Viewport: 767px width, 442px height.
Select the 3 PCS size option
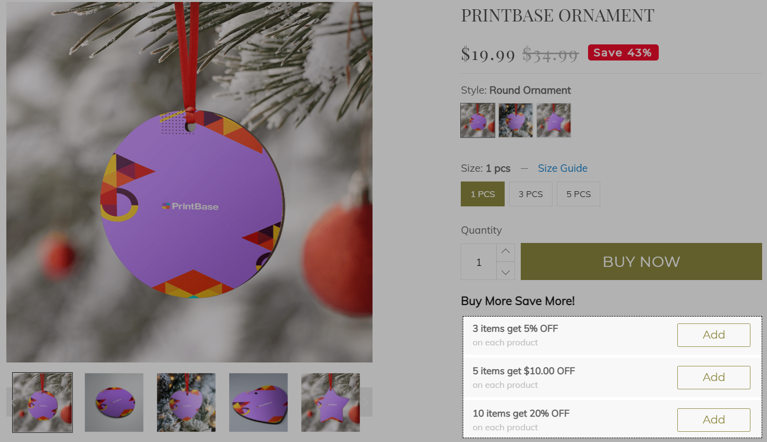click(531, 194)
